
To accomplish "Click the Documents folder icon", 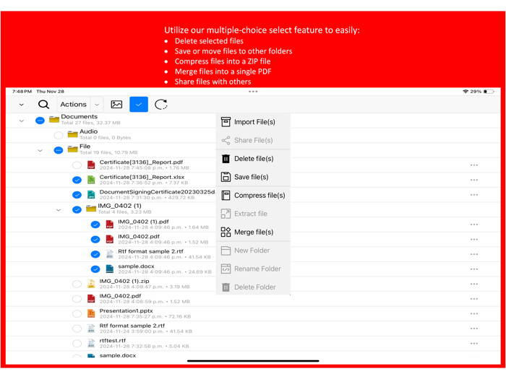I will [54, 120].
